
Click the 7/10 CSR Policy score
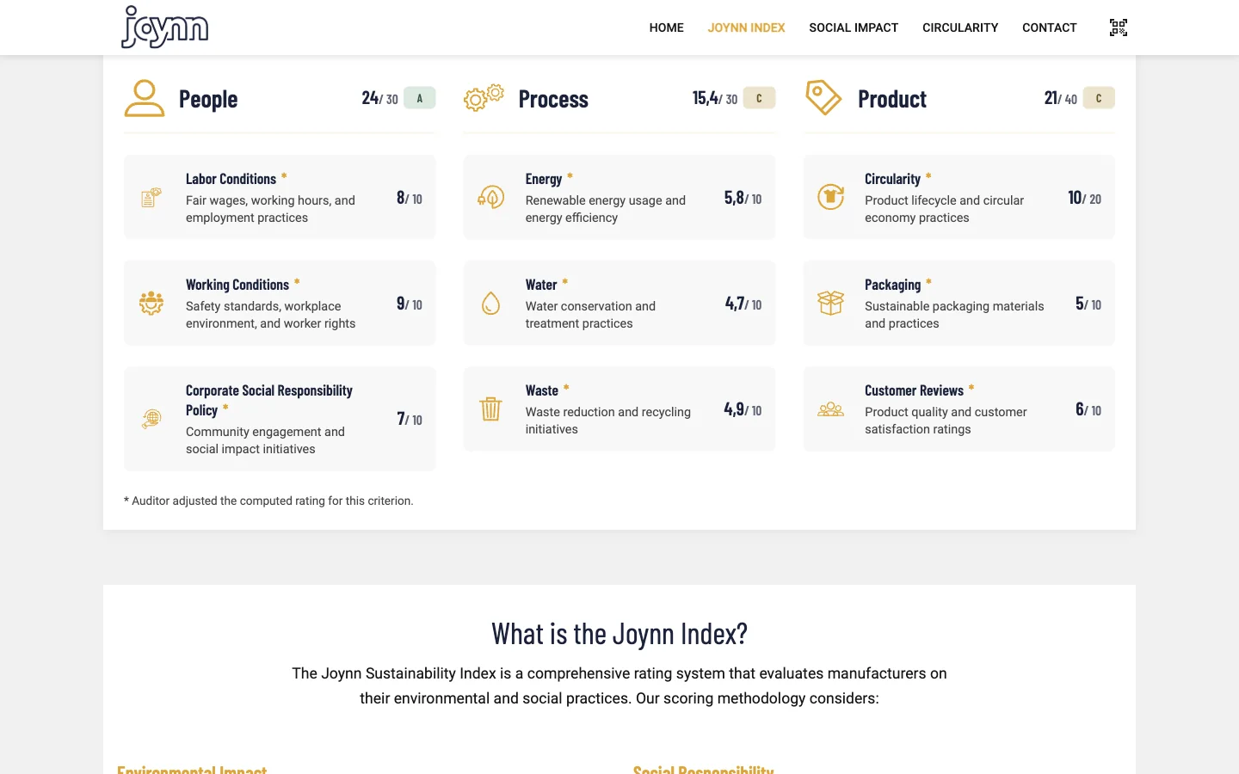[410, 419]
